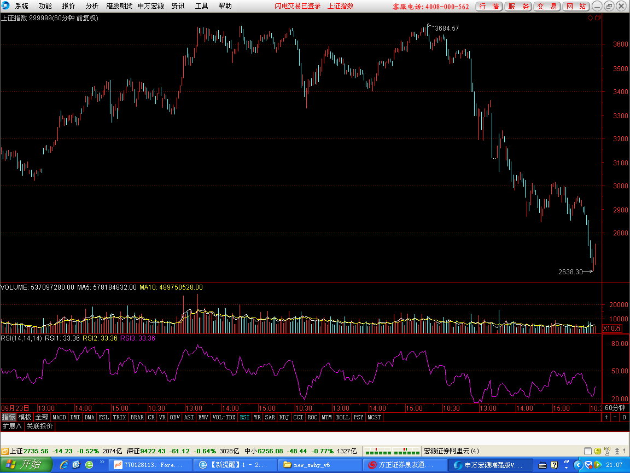This screenshot has height=473, width=630.
Task: Switch indicator to OBV
Action: (x=175, y=417)
